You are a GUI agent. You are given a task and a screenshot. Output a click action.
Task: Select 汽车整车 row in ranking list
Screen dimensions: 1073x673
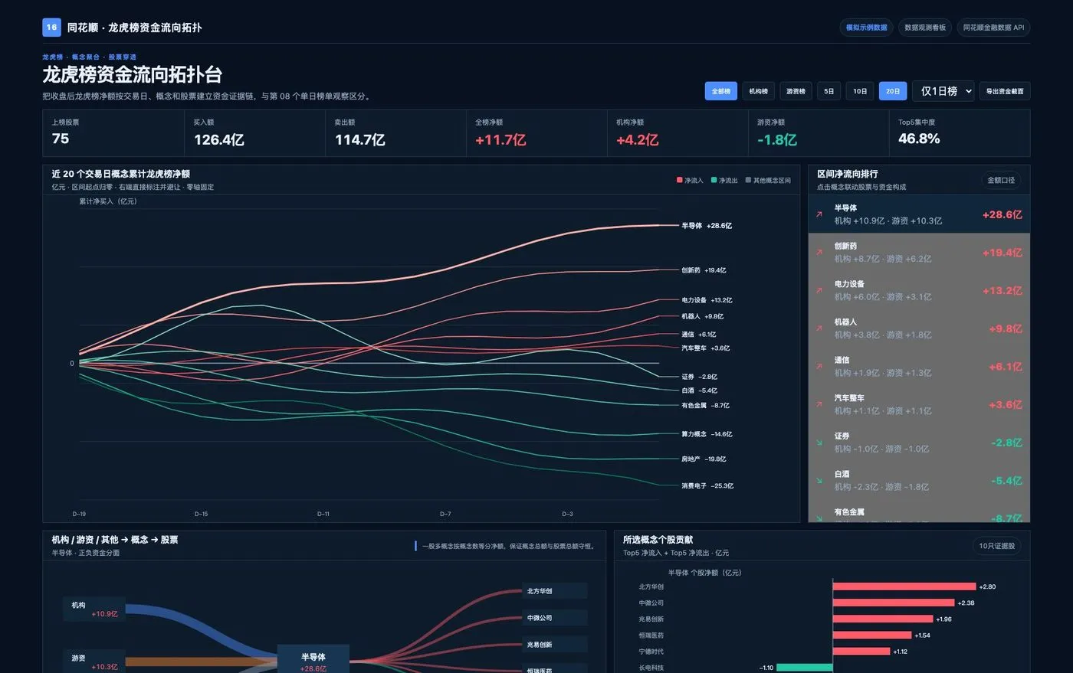click(919, 404)
